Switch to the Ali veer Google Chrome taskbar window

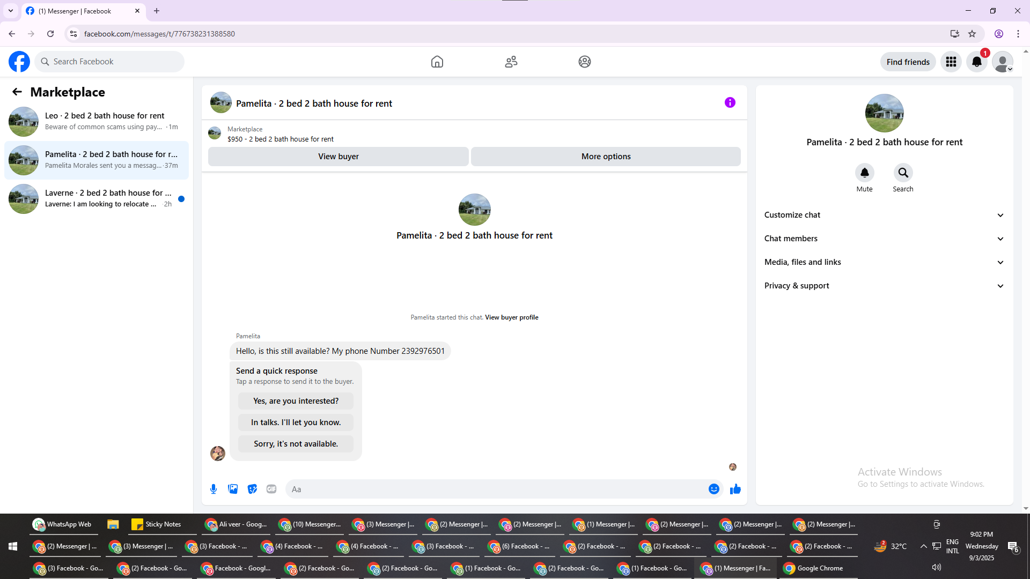[237, 524]
